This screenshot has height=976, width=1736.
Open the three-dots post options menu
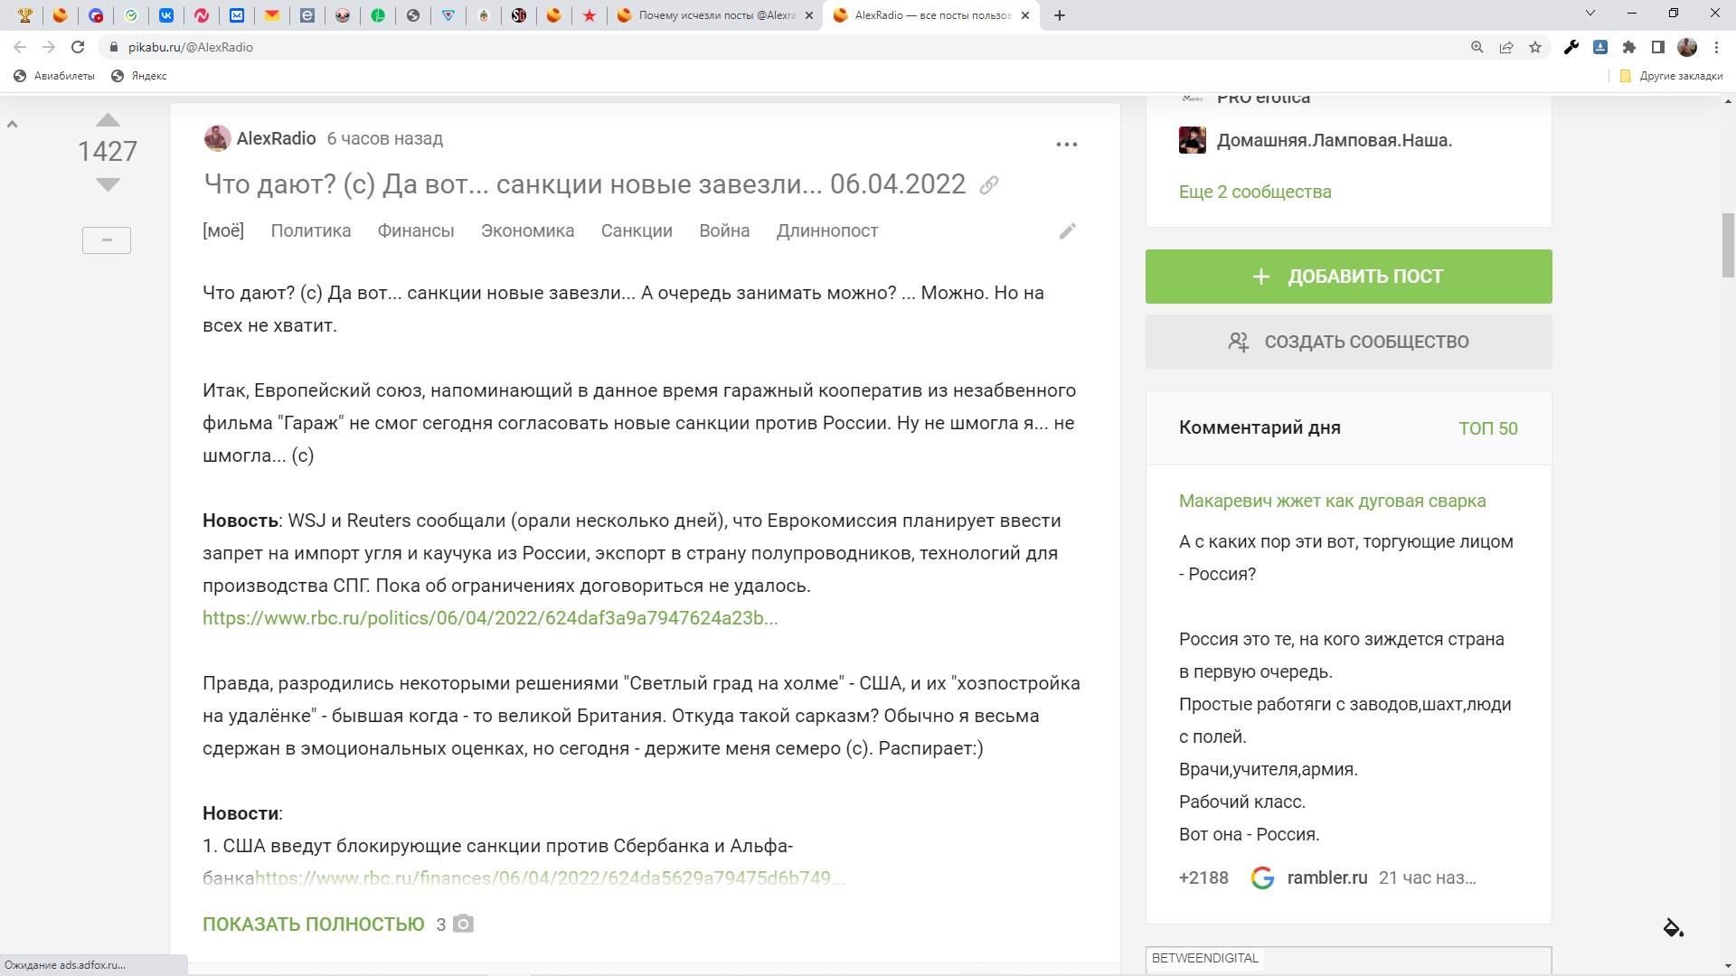1067,145
